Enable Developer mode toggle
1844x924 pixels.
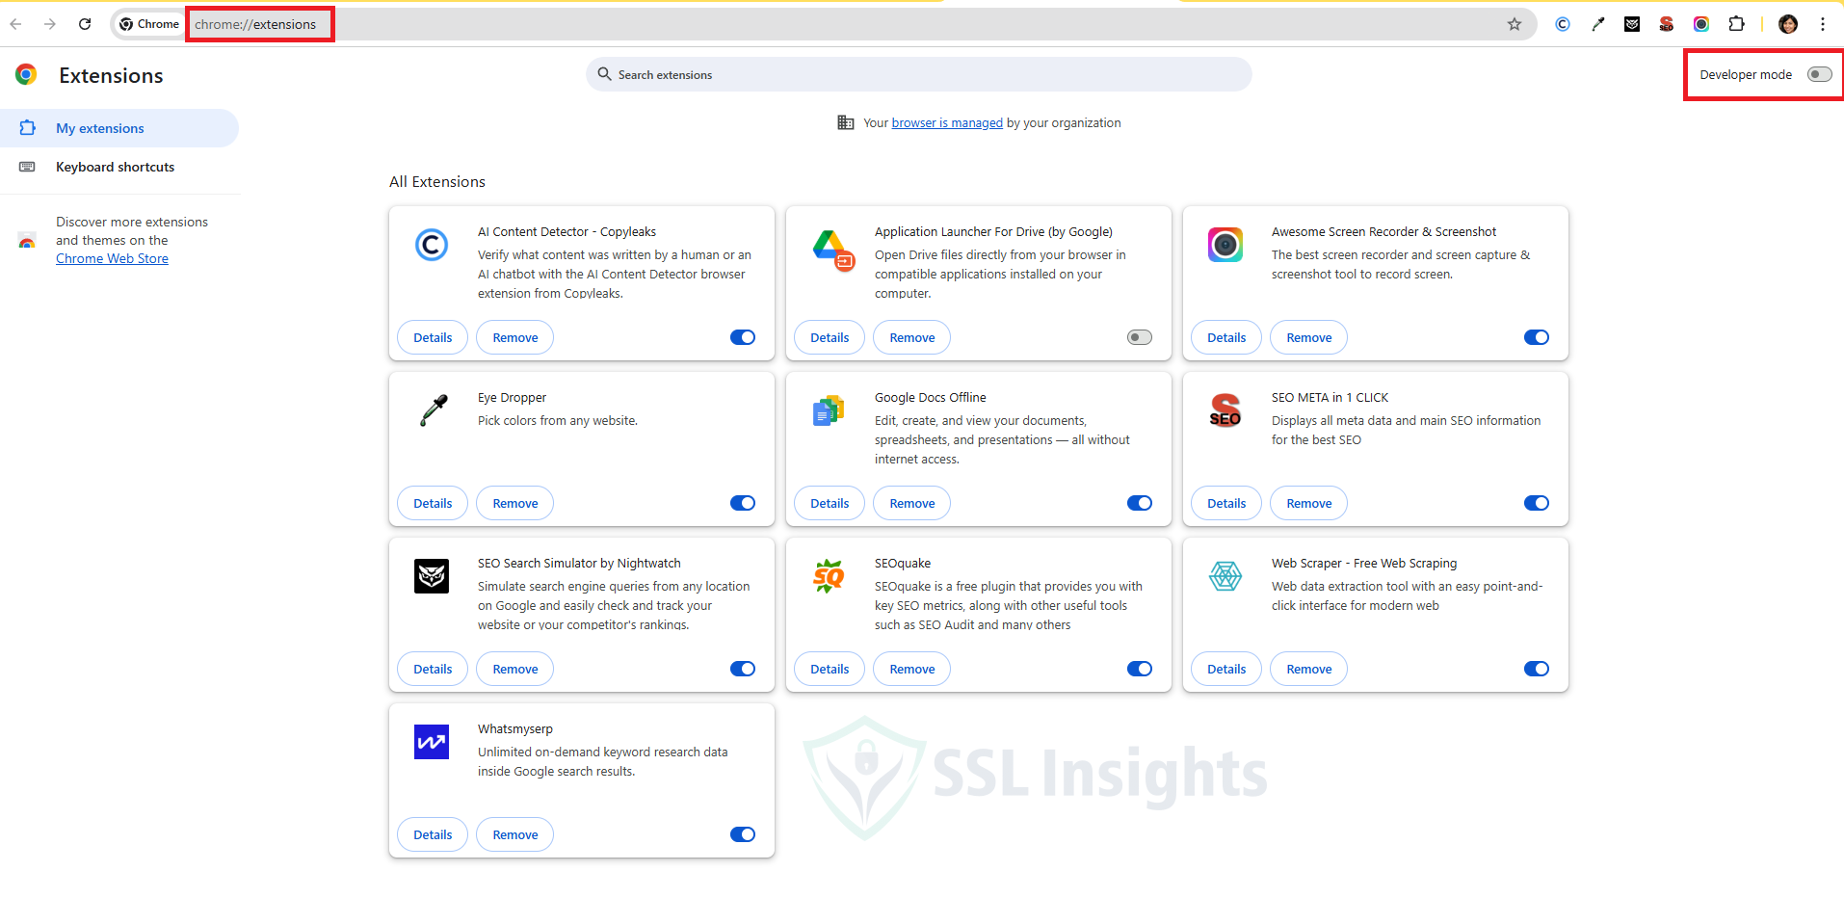click(1818, 74)
